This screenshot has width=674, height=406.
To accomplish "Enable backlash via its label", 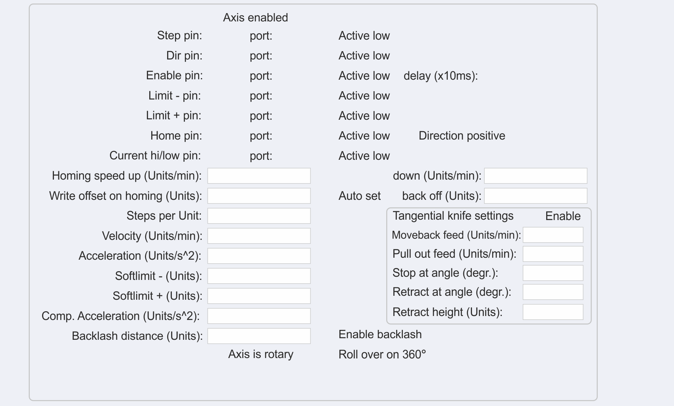I will (380, 334).
